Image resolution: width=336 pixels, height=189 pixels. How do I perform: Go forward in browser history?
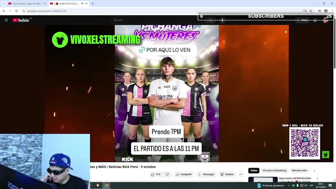coord(10,11)
